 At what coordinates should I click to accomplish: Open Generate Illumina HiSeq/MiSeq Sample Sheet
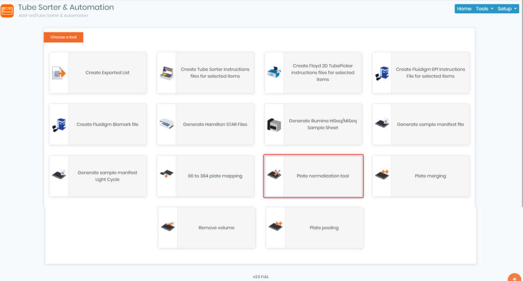(313, 124)
